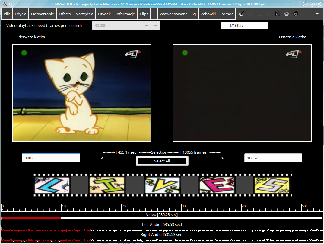Open the window menu icon in title bar
324x244 pixels.
[5, 4]
